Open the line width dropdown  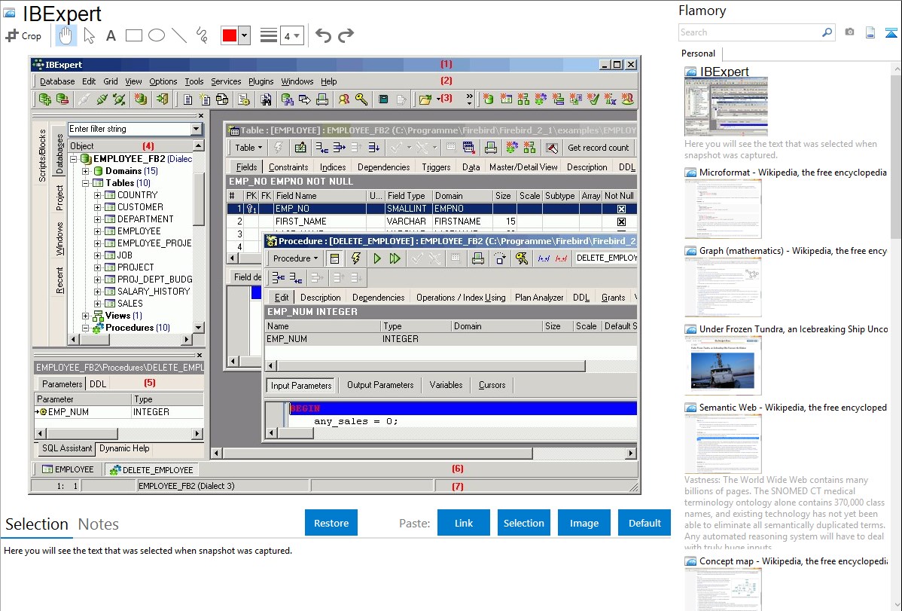(291, 35)
